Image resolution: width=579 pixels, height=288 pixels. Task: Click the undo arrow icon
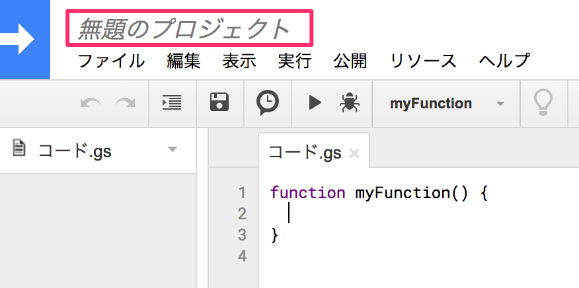click(91, 103)
